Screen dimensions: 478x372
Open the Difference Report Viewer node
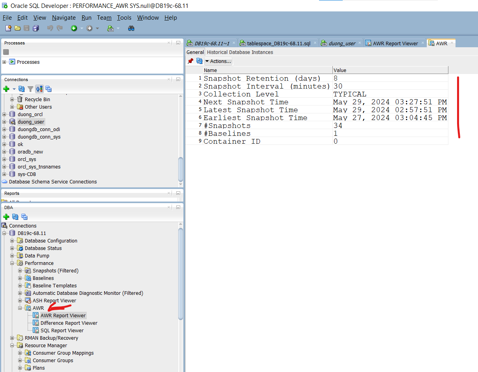coord(69,323)
